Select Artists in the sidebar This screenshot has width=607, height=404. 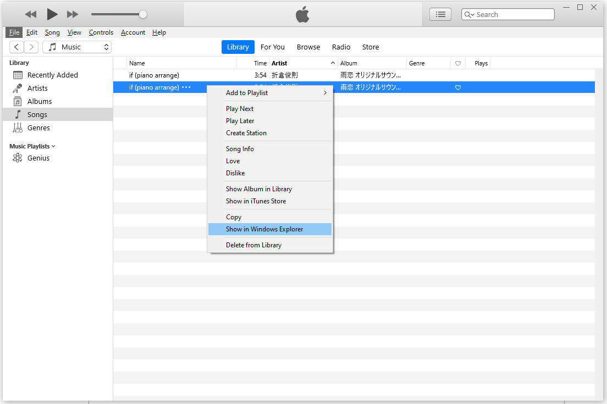(58, 88)
